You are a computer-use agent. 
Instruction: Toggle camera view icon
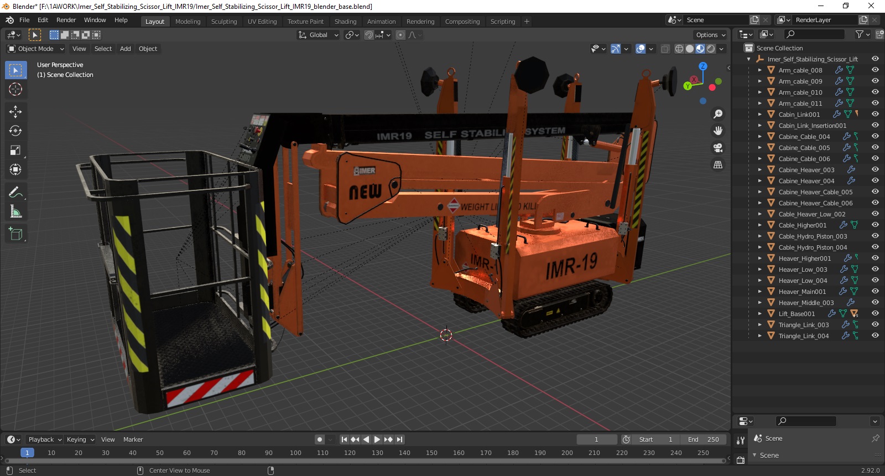718,148
